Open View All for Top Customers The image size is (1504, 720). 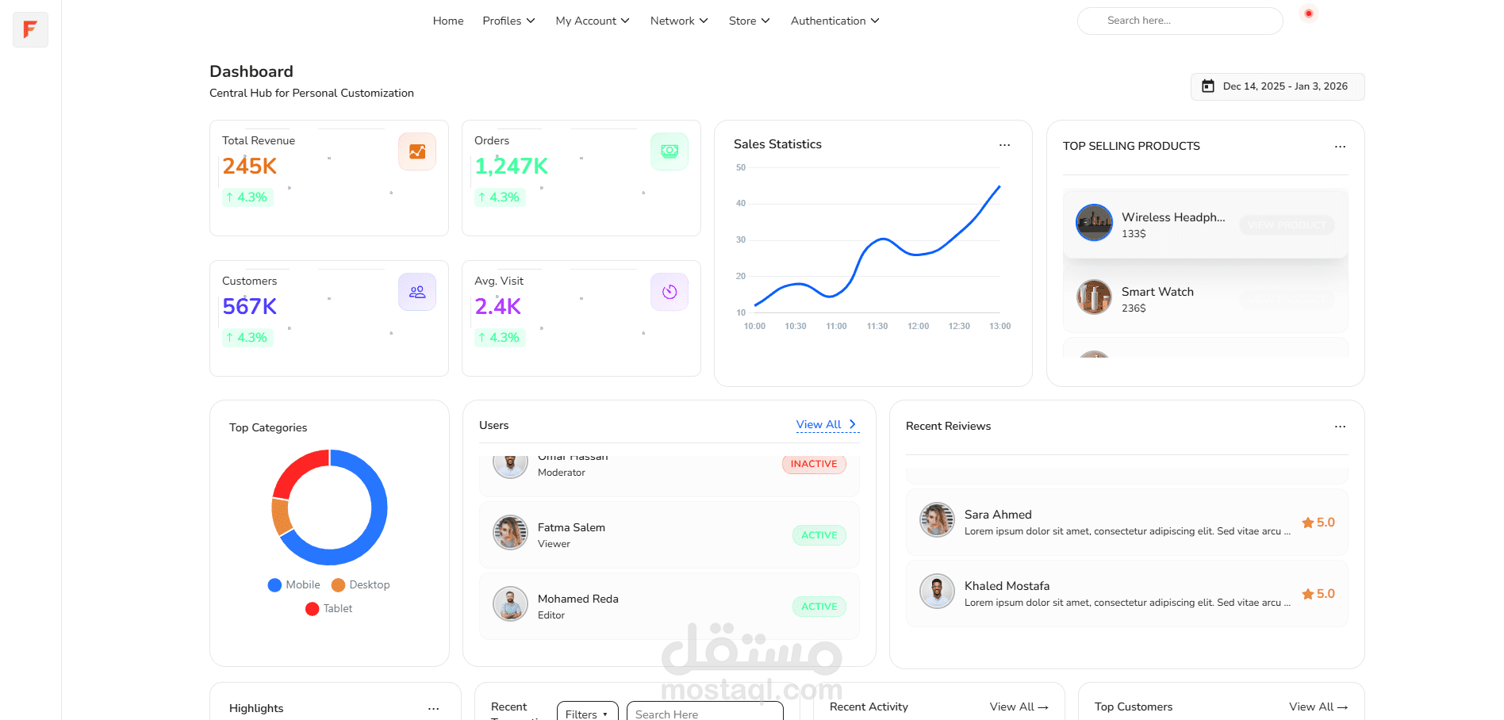[1318, 707]
